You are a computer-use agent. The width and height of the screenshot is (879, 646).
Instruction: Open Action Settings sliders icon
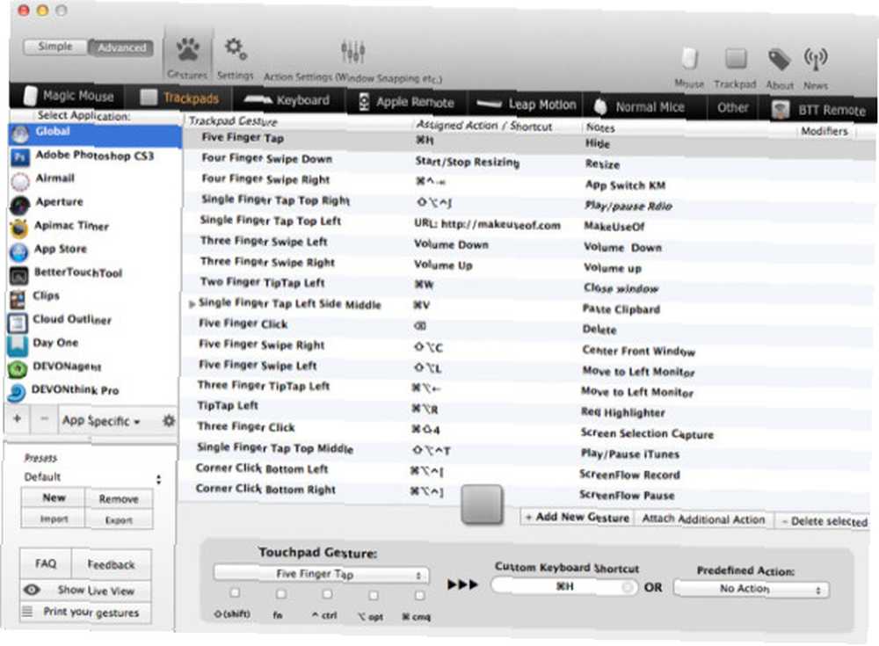(x=352, y=52)
